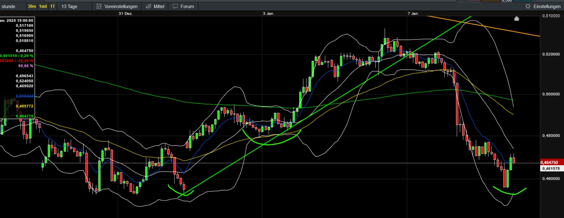564x218 pixels.
Task: Click the 0,524058 value in data panel
Action: coord(25,81)
